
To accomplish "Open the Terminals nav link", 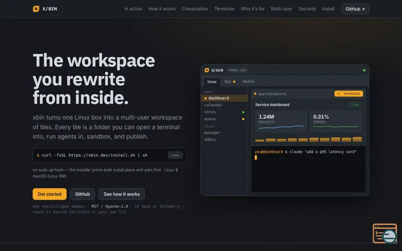I will (224, 9).
